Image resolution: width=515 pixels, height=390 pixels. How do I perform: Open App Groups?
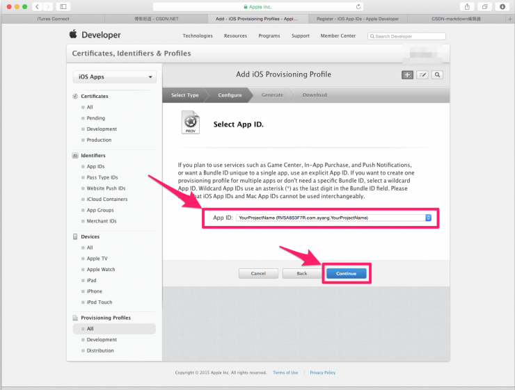[x=100, y=210]
